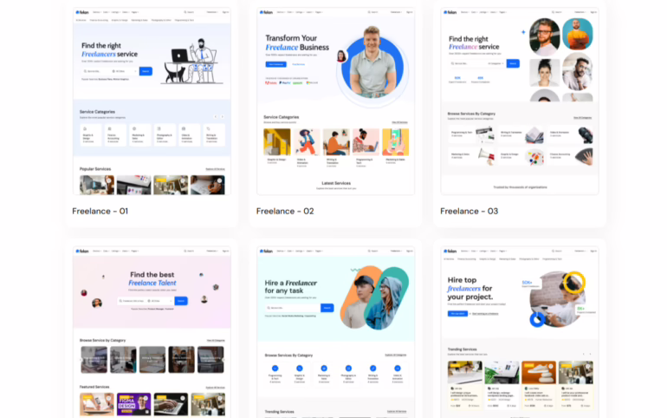
Task: Click favorite circle on sneaker service thumbnail
Action: [x=551, y=366]
